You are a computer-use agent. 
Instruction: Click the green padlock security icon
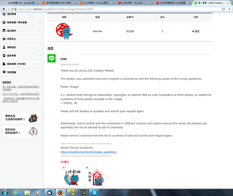click(x=16, y=9)
